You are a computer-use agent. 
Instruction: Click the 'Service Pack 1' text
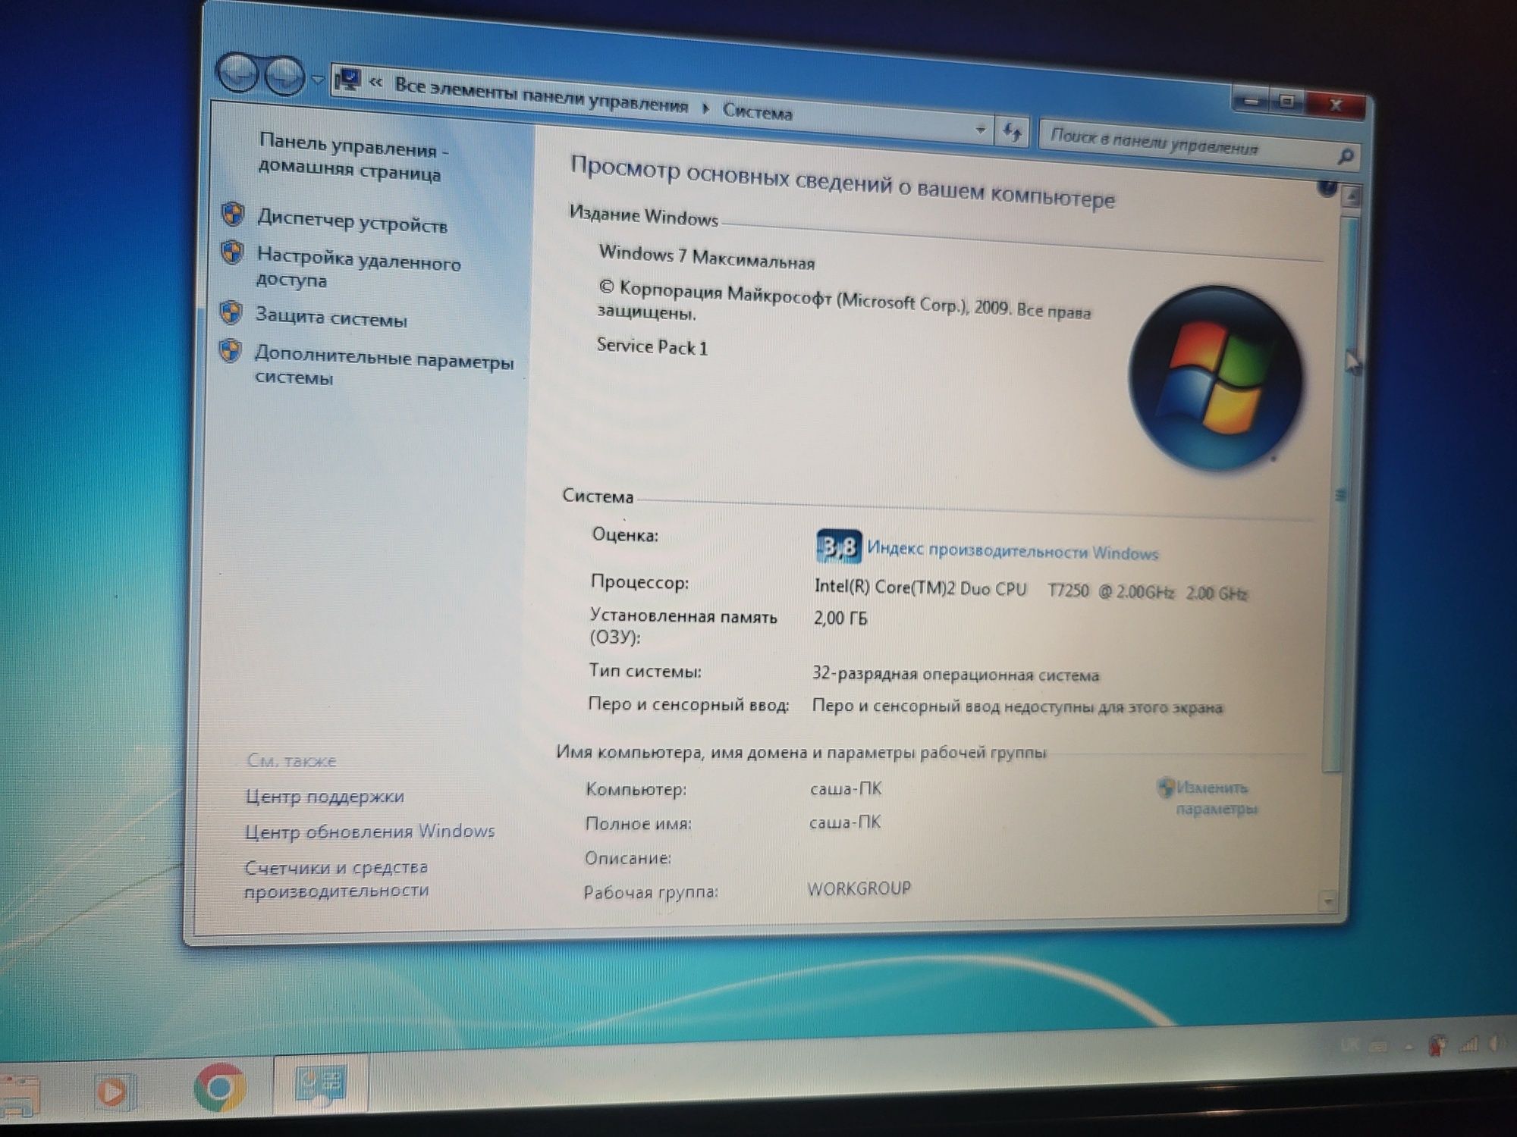[x=652, y=346]
